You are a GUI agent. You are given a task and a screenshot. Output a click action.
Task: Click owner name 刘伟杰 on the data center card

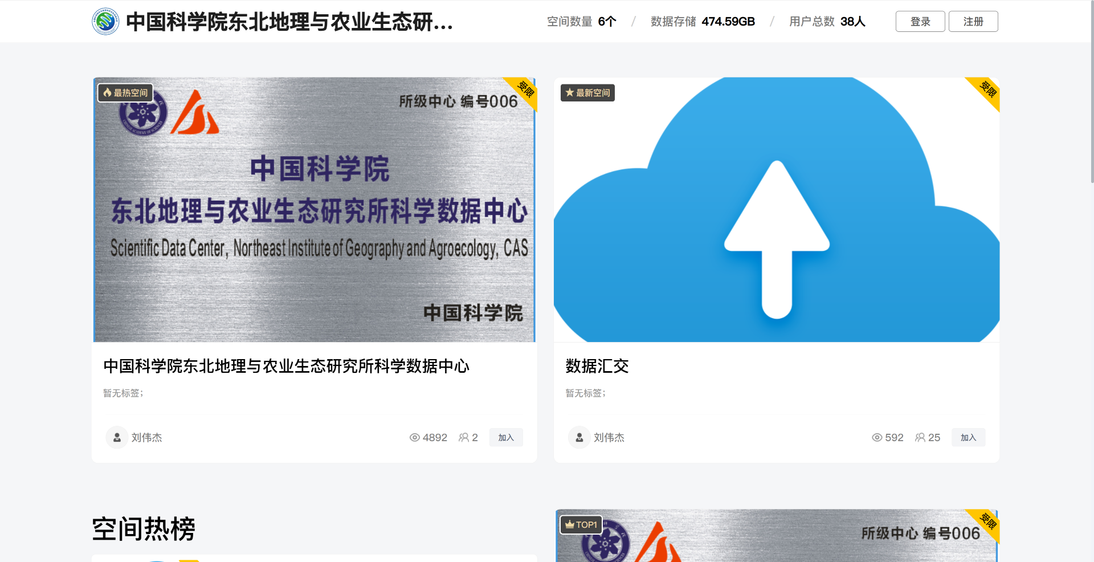[146, 438]
